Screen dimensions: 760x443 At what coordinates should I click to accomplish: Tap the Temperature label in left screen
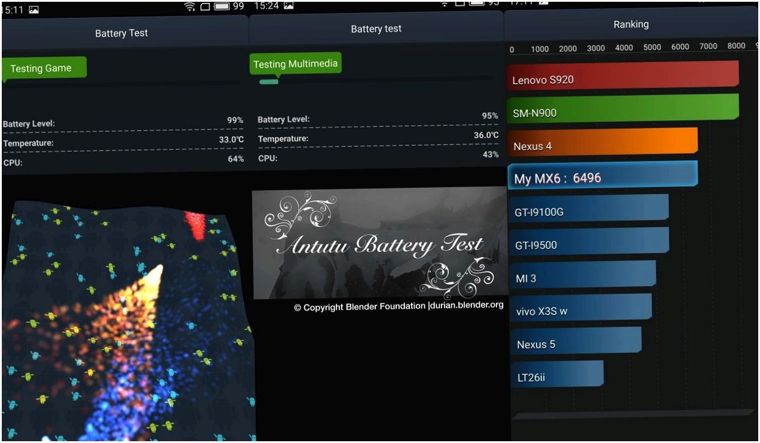28,143
